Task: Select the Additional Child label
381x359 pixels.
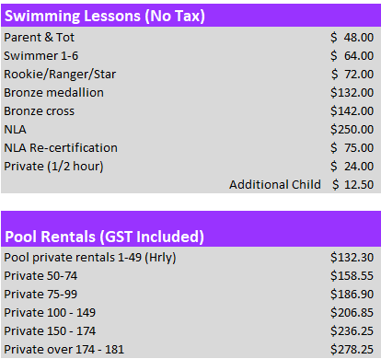Action: pos(275,185)
